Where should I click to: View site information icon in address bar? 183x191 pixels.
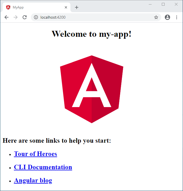[x=36, y=17]
